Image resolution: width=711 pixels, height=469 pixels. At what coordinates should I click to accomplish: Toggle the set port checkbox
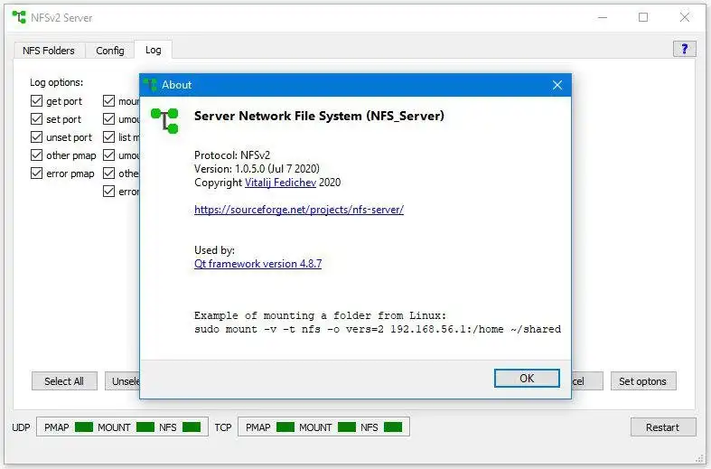pyautogui.click(x=37, y=119)
